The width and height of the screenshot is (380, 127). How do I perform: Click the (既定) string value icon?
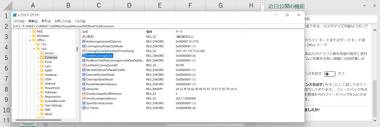click(84, 37)
